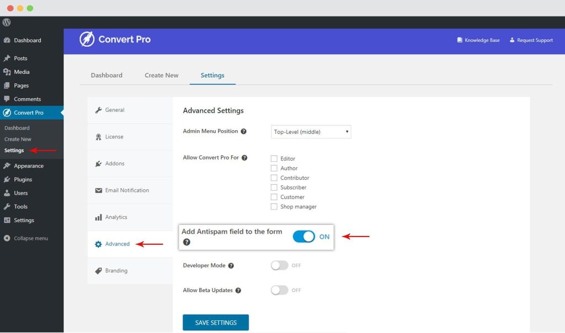The width and height of the screenshot is (565, 333).
Task: Open the Branding settings section
Action: 130,271
